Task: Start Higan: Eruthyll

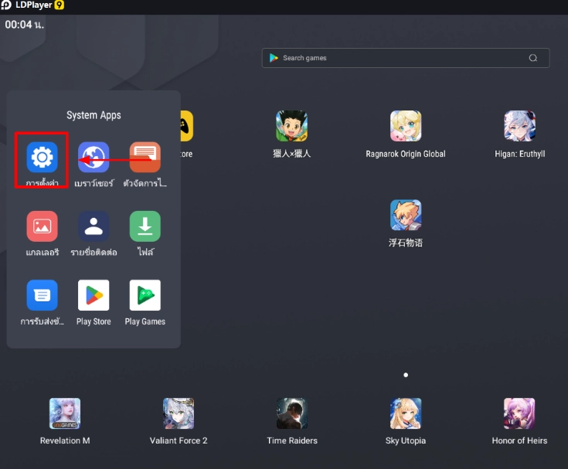Action: tap(519, 126)
